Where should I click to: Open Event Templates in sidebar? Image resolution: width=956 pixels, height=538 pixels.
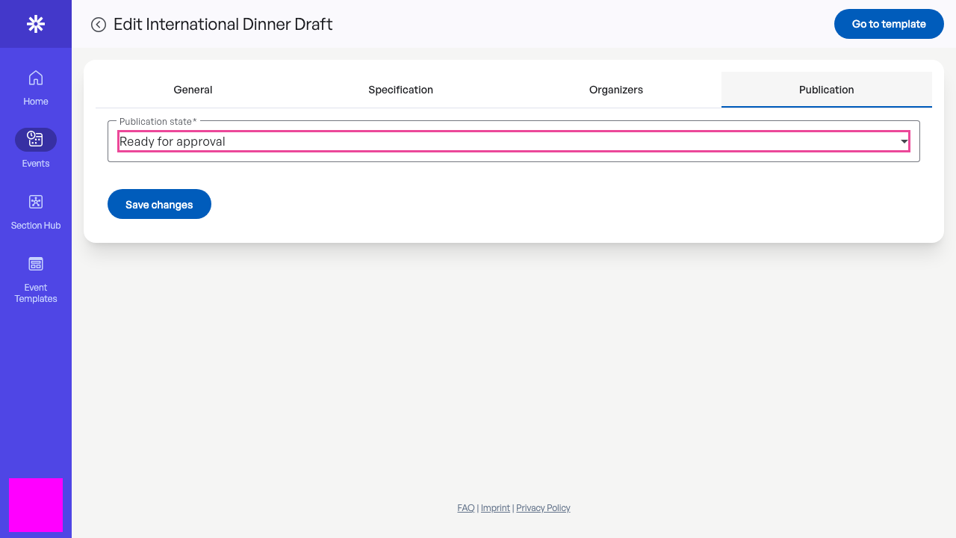(x=36, y=279)
